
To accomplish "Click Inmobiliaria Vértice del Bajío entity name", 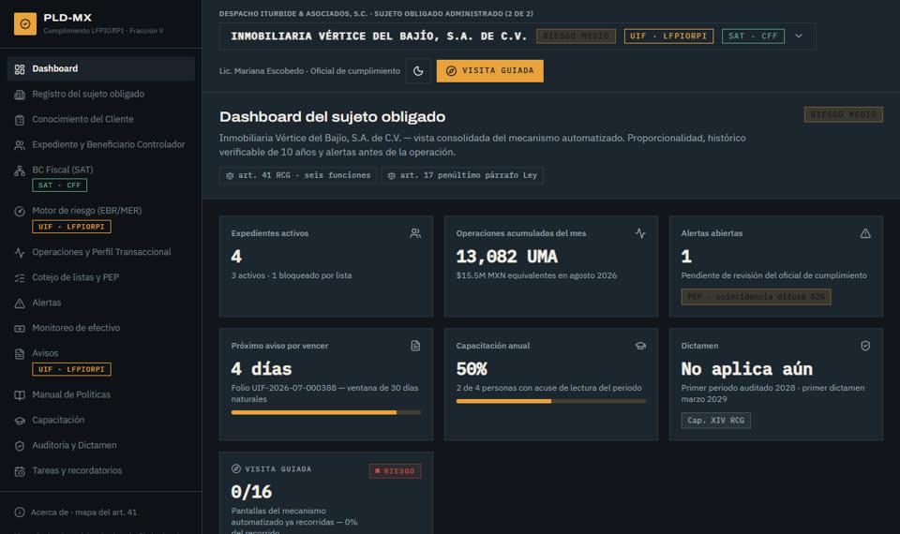I will coord(379,37).
